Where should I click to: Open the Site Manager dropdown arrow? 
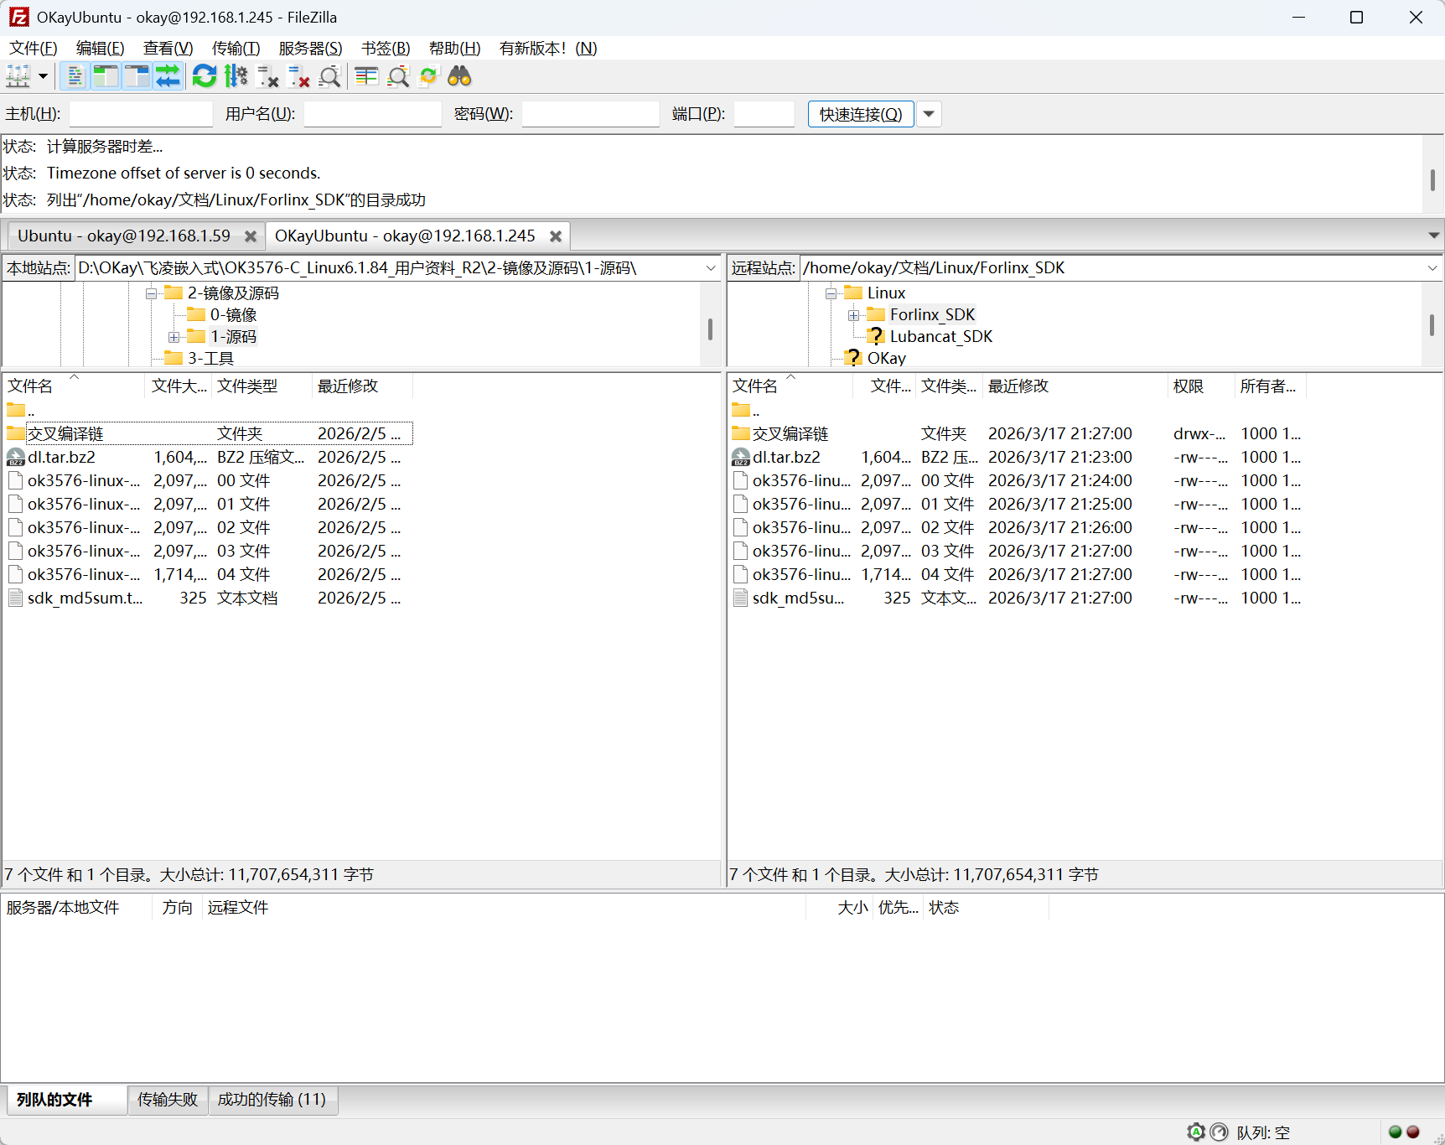tap(43, 77)
